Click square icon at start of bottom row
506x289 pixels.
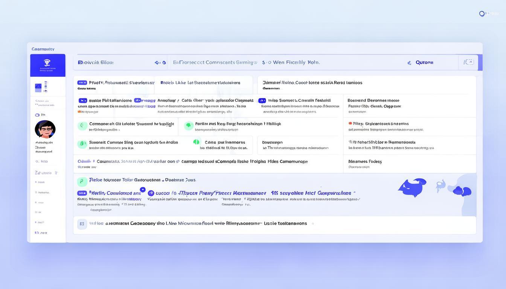tap(82, 224)
